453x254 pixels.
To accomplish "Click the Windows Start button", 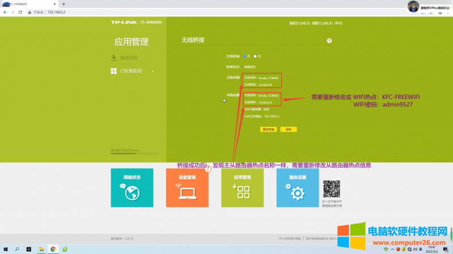I will (x=5, y=249).
